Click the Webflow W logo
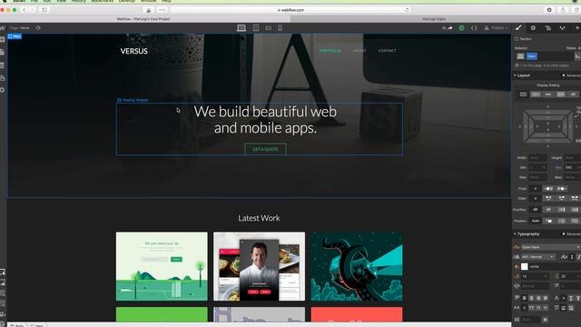Screen dimensions: 581x327 2,28
